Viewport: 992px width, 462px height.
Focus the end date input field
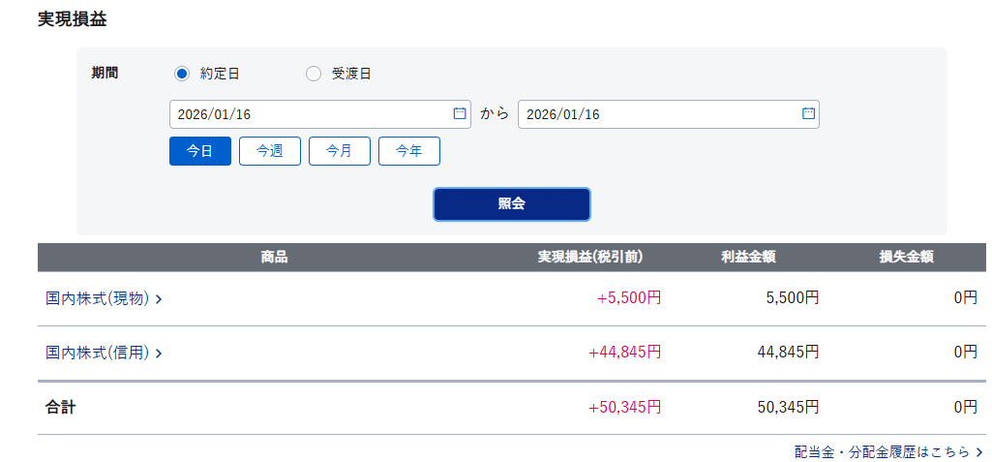coord(658,114)
